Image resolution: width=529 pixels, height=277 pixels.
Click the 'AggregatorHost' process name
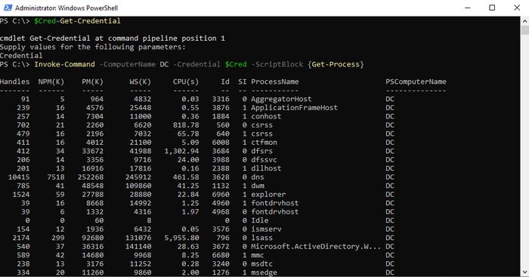pyautogui.click(x=281, y=99)
